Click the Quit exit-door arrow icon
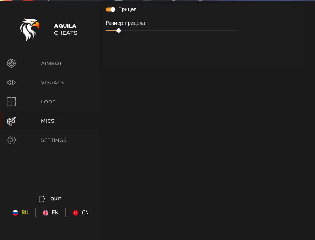The height and width of the screenshot is (240, 315). pos(42,199)
